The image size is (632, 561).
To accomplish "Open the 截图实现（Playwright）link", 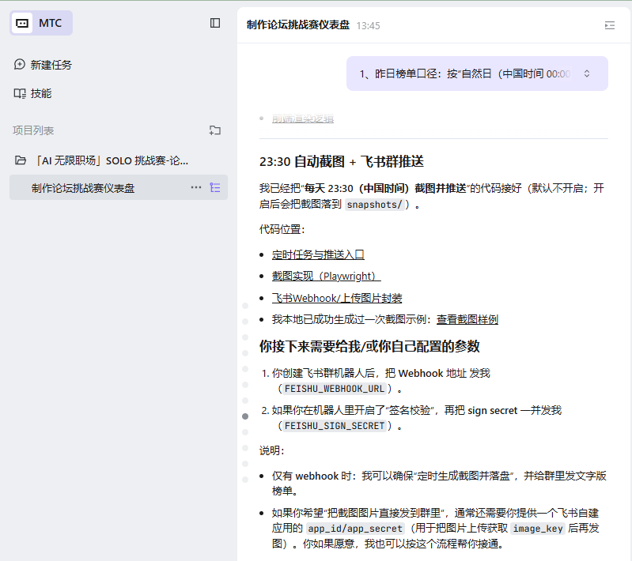I will [x=326, y=276].
